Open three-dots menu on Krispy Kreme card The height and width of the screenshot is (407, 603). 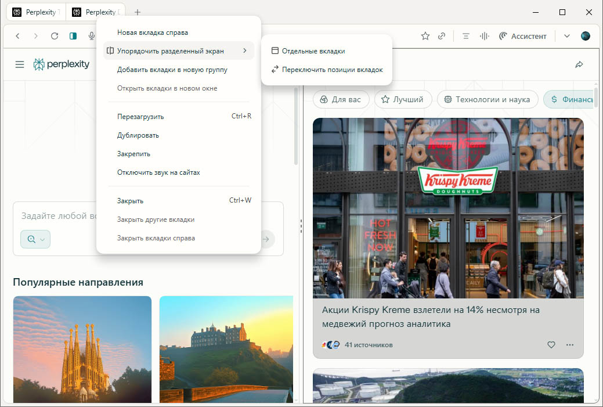[x=570, y=345]
